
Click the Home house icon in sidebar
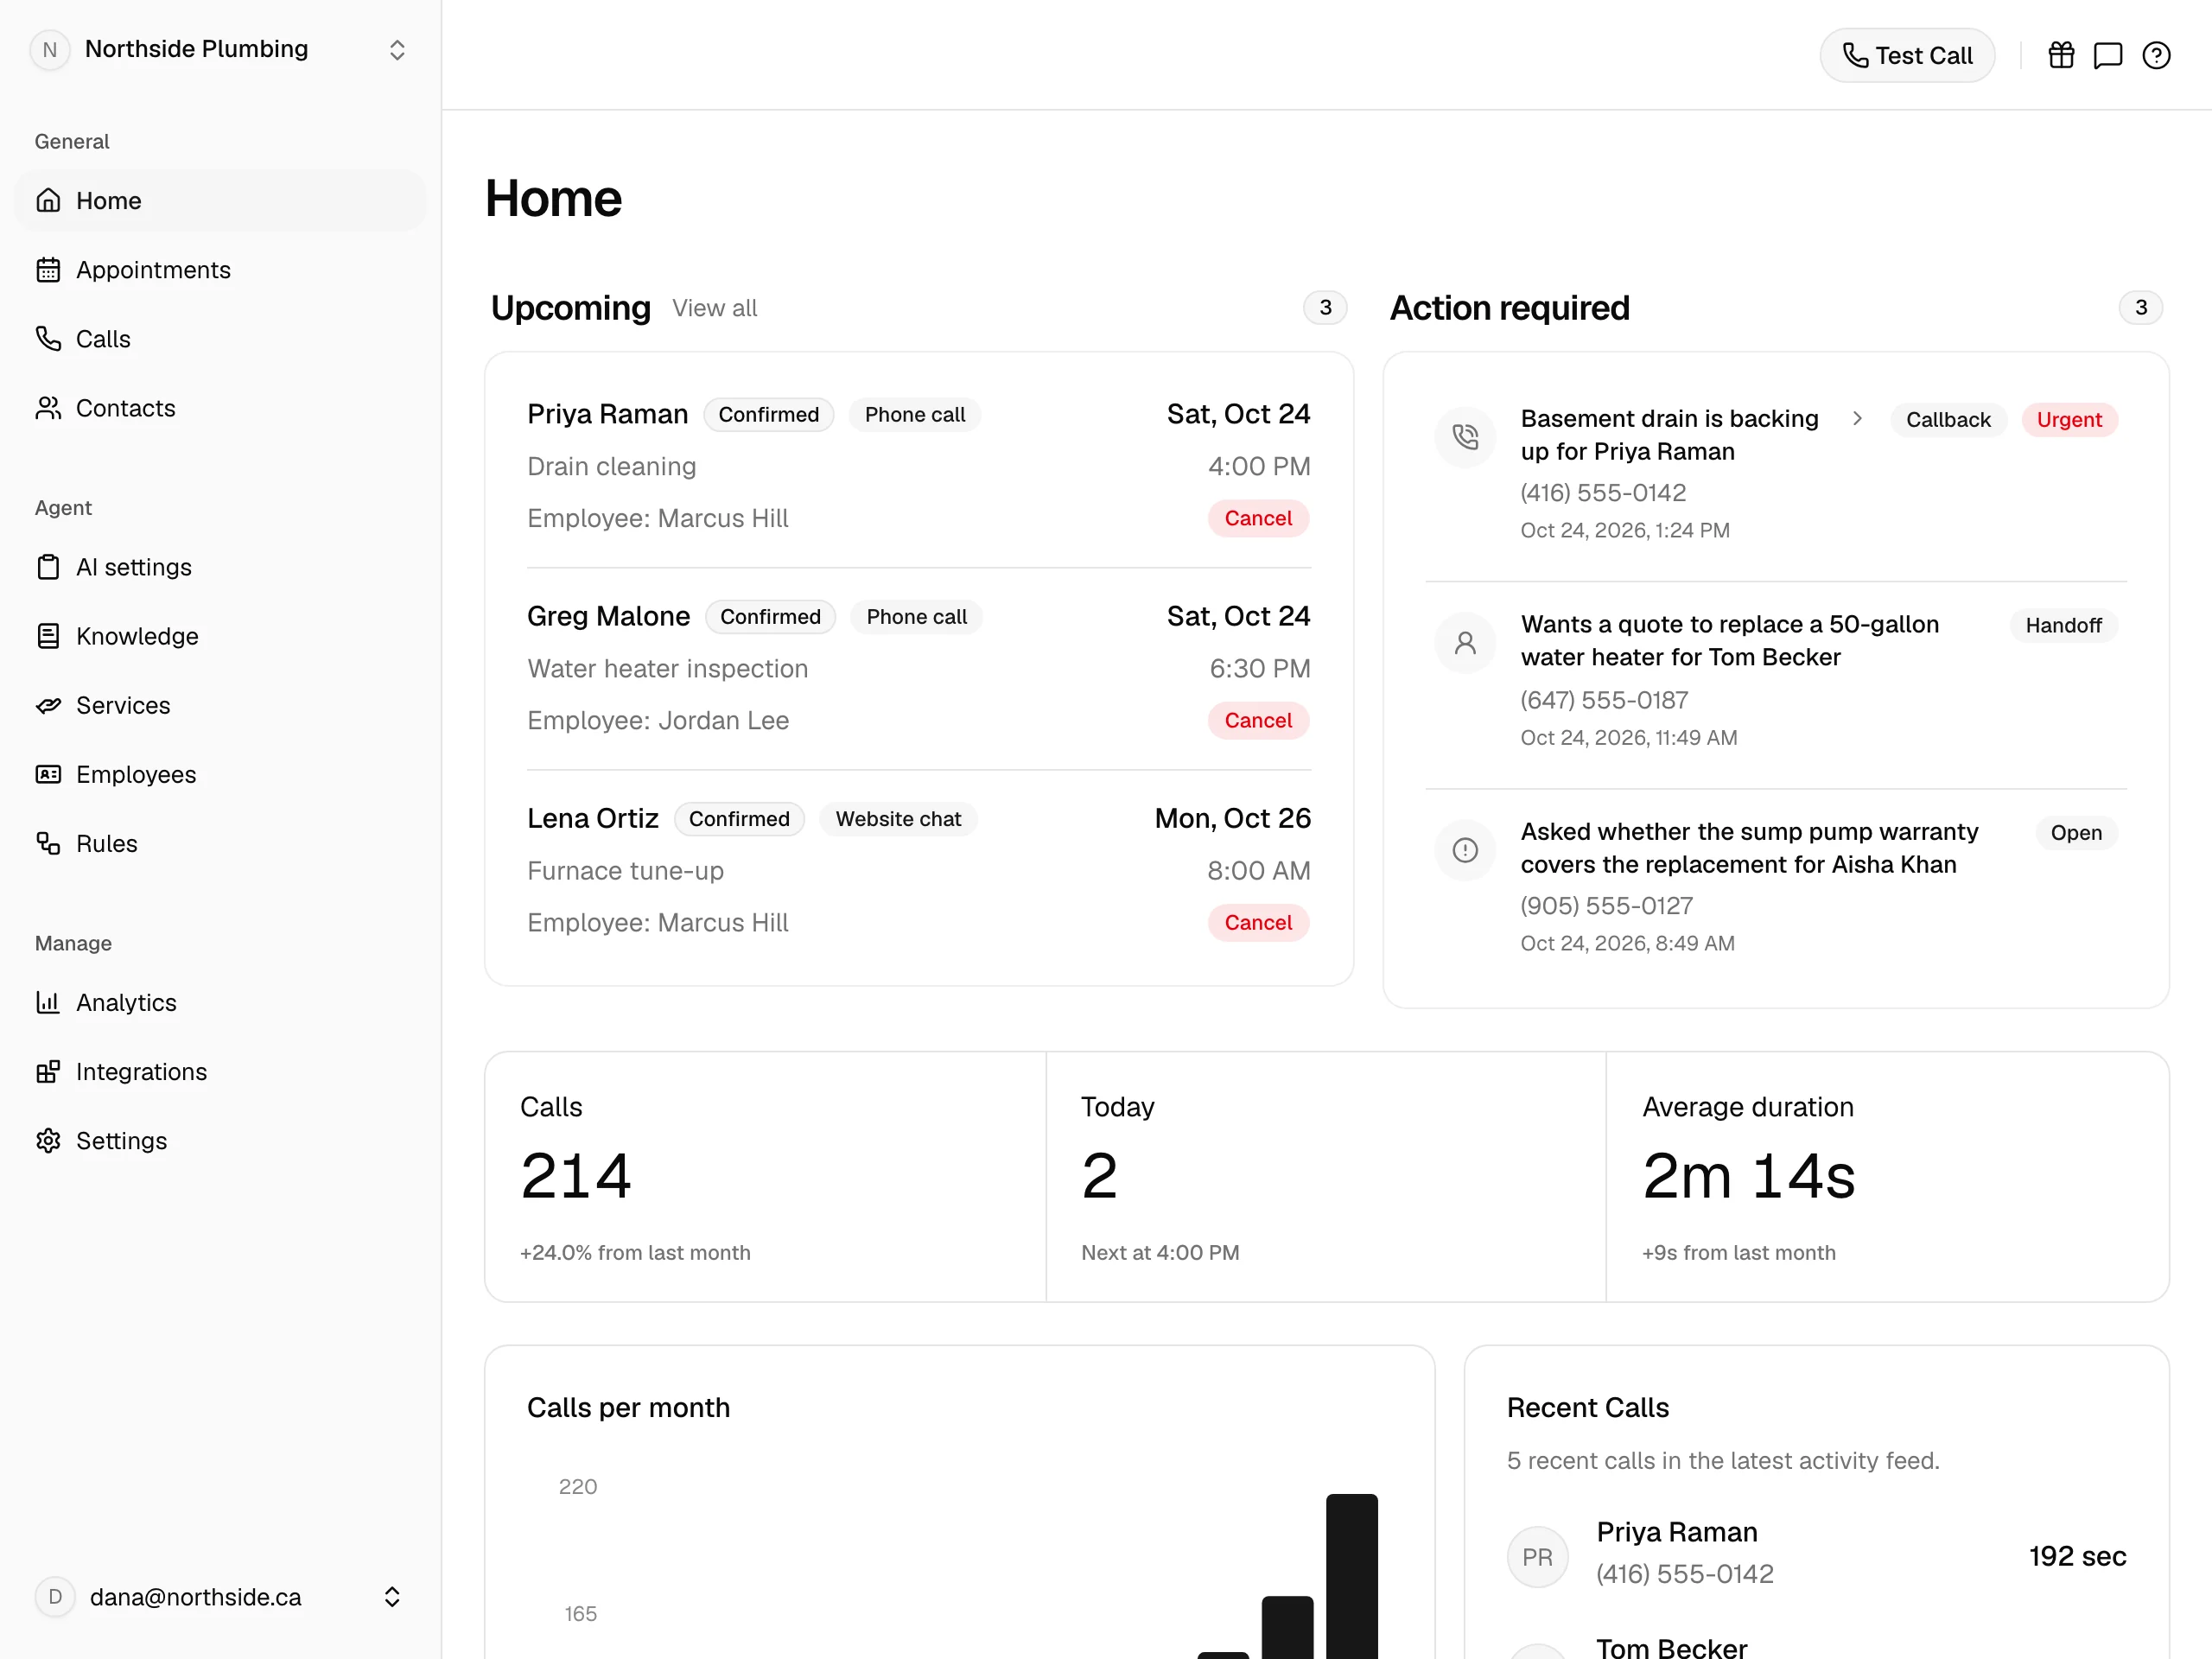48,201
